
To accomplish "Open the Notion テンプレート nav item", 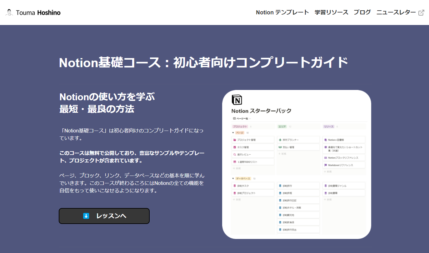I will pyautogui.click(x=282, y=12).
